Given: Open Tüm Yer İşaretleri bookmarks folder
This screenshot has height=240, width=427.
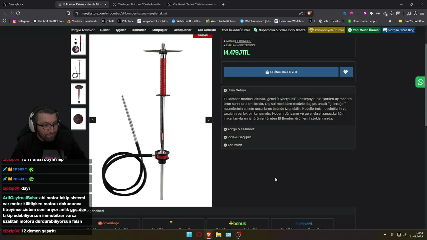Looking at the screenshot, I should 411,21.
